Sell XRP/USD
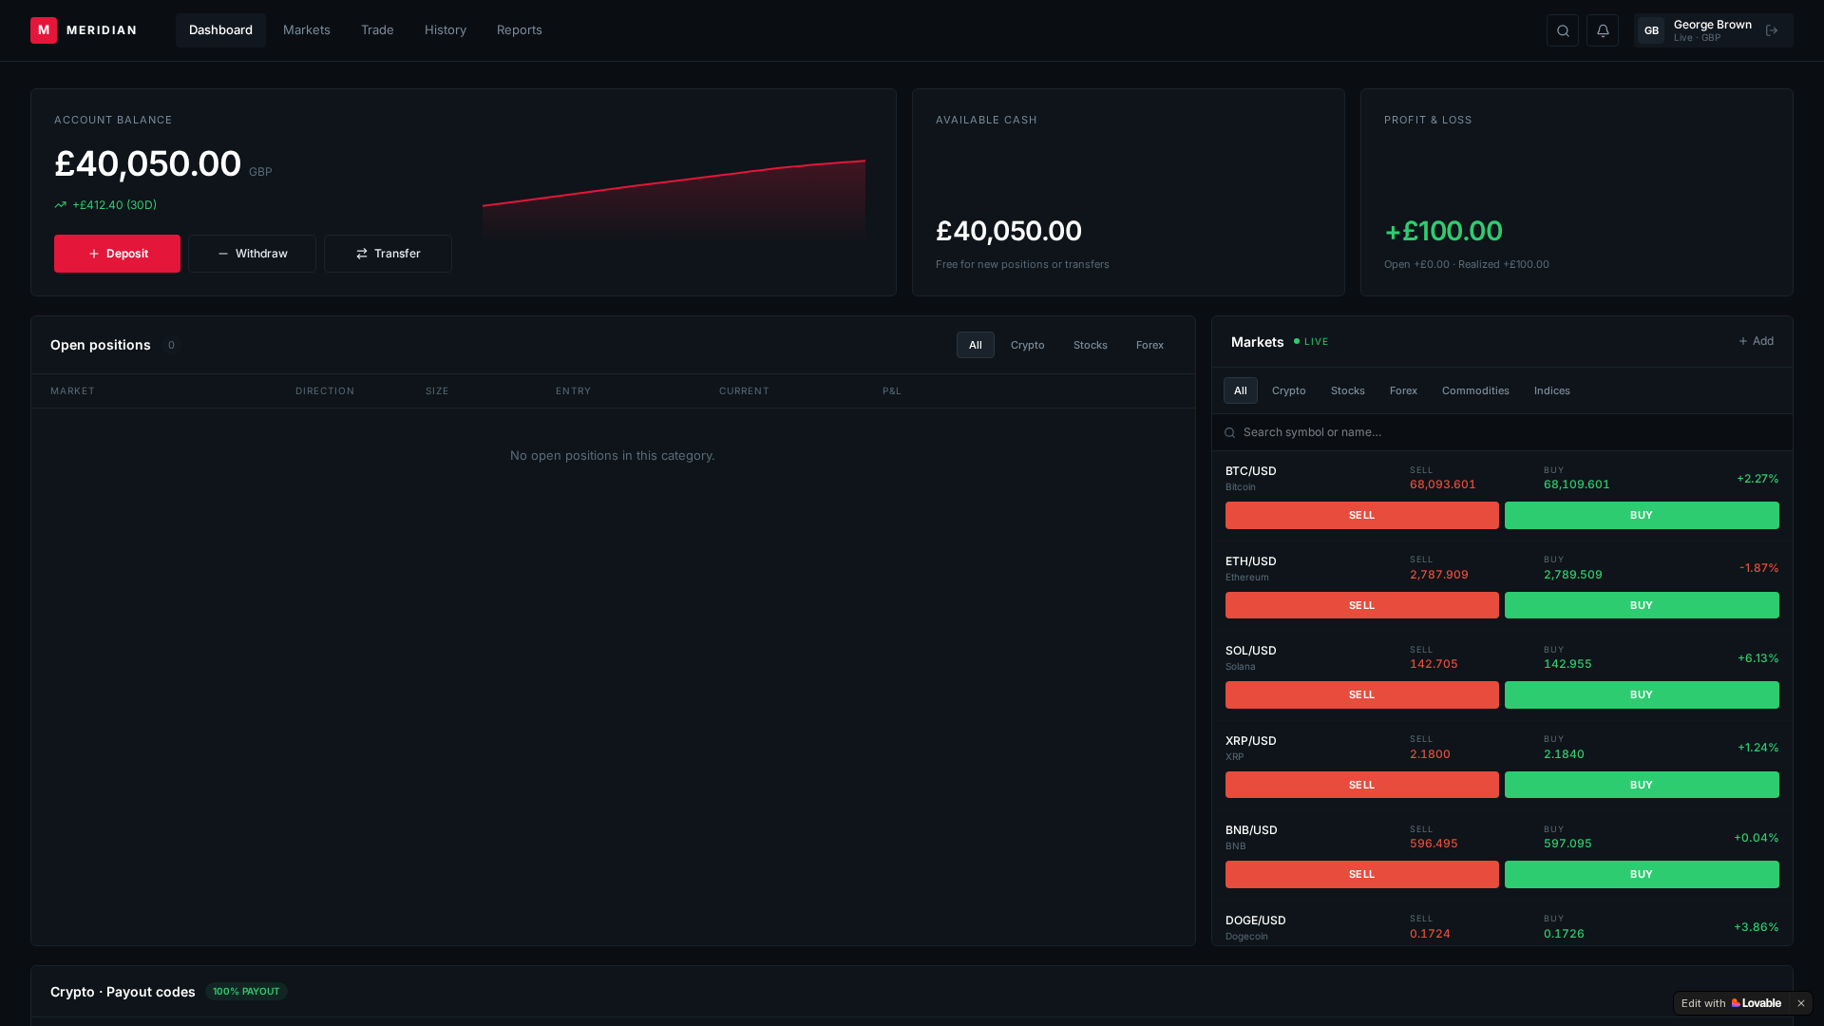Screen dimensions: 1824x1026 point(1362,785)
